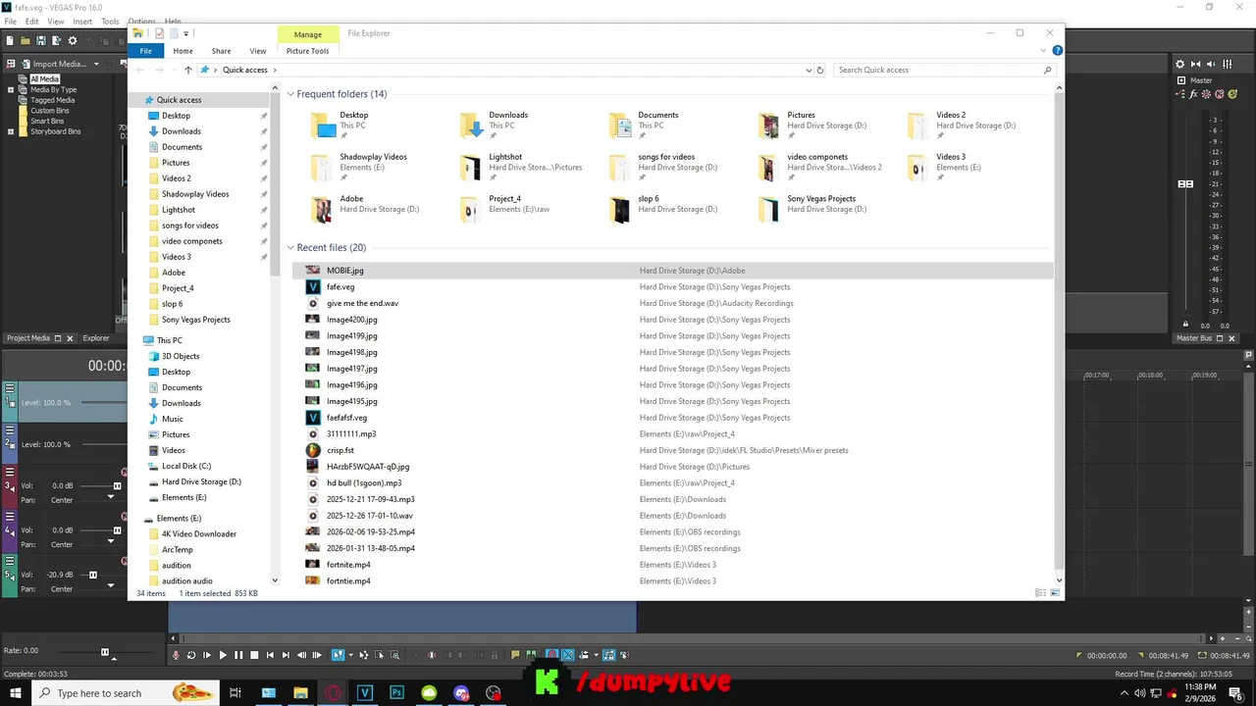Open Master FX icon in Master Bus

pyautogui.click(x=1193, y=94)
